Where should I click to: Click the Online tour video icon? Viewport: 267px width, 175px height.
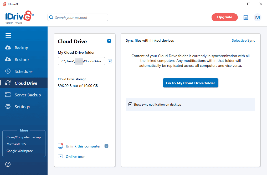coord(60,156)
